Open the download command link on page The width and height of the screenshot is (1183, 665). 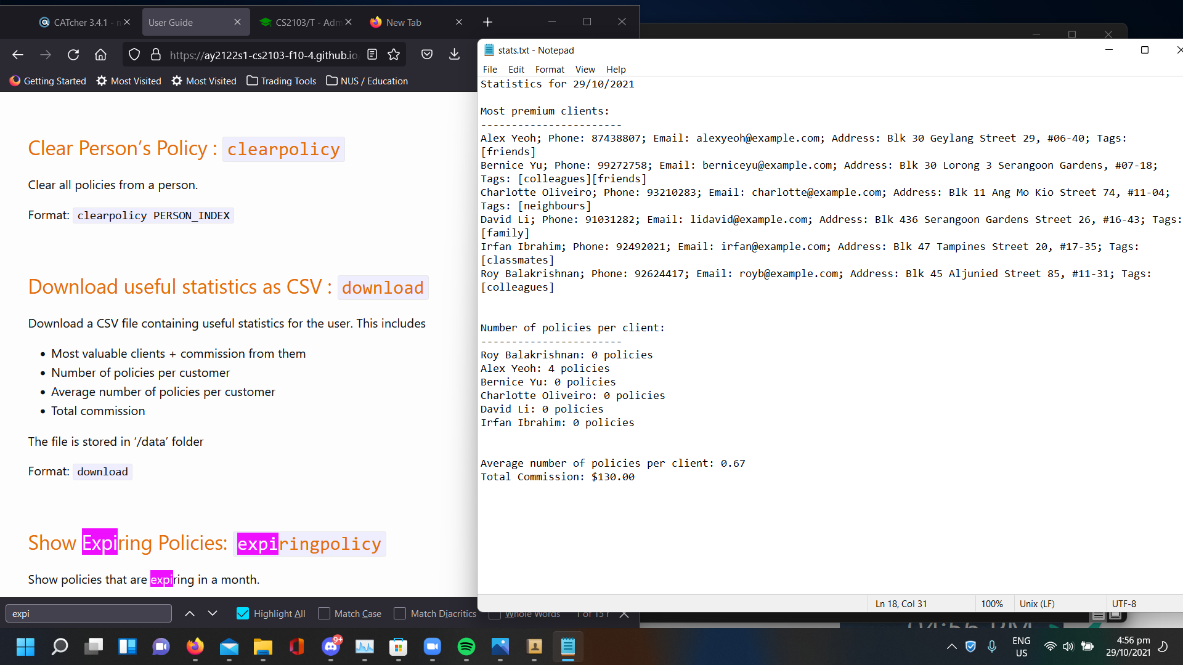(x=383, y=288)
